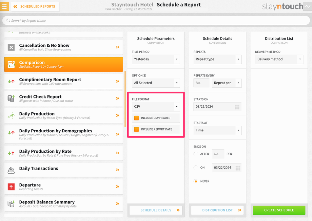Click the Daily Production by Demographics arrows icon
312x221 pixels.
(x=11, y=133)
